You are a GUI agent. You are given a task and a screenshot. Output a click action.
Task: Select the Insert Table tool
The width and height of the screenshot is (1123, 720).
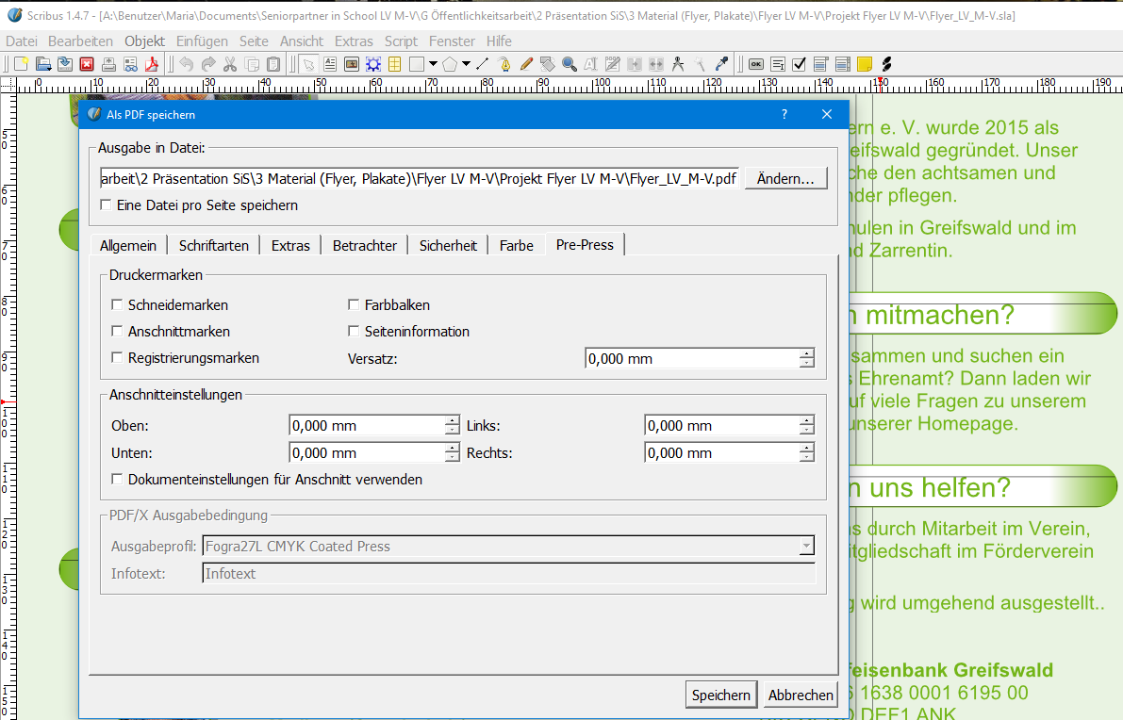tap(394, 64)
